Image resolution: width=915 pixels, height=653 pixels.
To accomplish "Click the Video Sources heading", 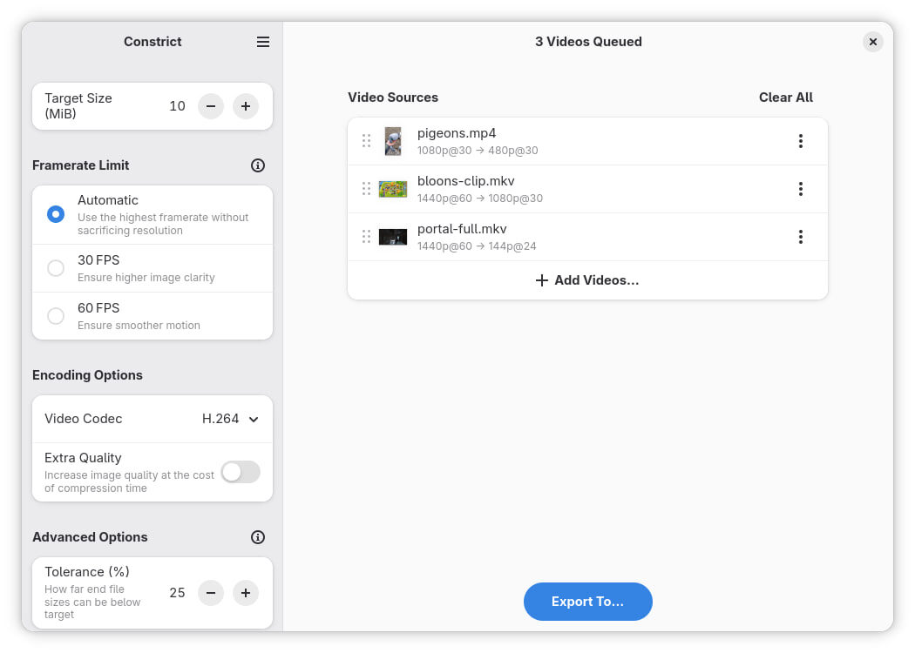I will (x=393, y=98).
